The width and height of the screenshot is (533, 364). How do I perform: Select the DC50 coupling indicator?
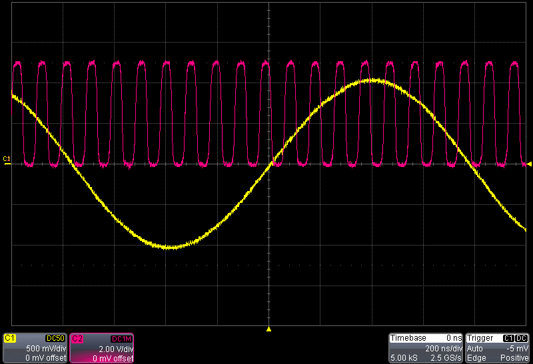tap(55, 338)
